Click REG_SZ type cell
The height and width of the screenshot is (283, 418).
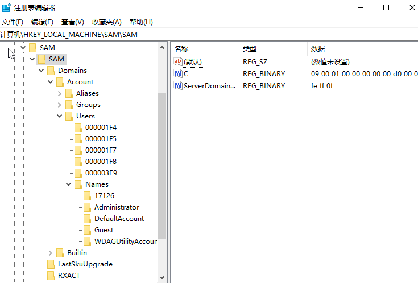[255, 62]
